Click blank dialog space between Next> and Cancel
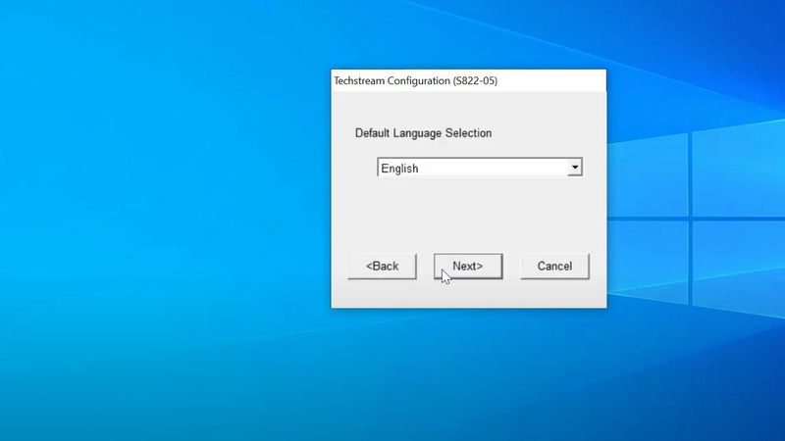The height and width of the screenshot is (441, 785). click(x=511, y=267)
